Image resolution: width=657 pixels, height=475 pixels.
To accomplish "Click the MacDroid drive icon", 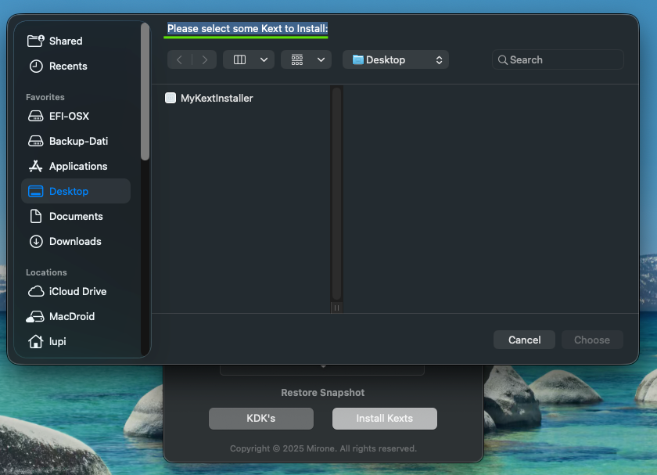I will tap(35, 316).
